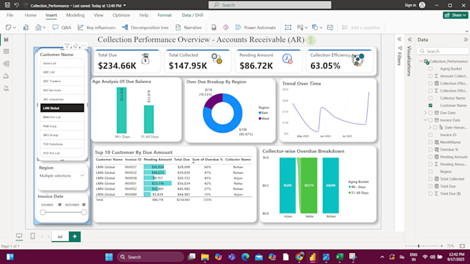
Task: Uncheck the Customer Name field
Action: 431,106
